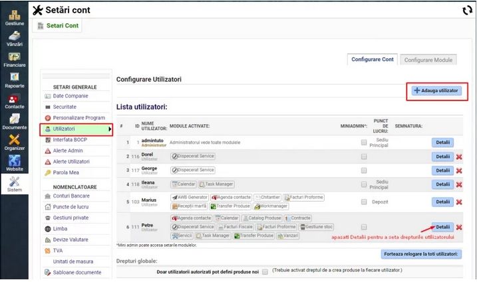
Task: Open Detalii for user Petre
Action: click(442, 226)
